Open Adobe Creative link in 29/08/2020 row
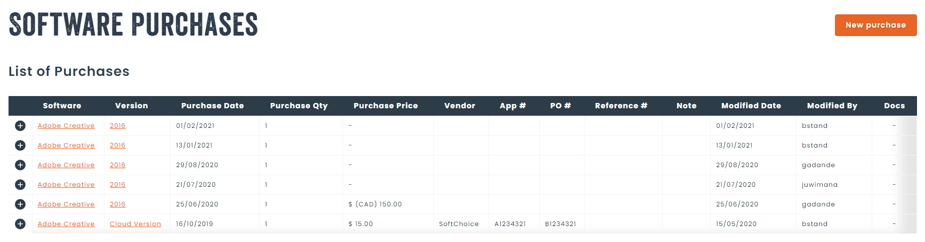The image size is (925, 242). 66,165
